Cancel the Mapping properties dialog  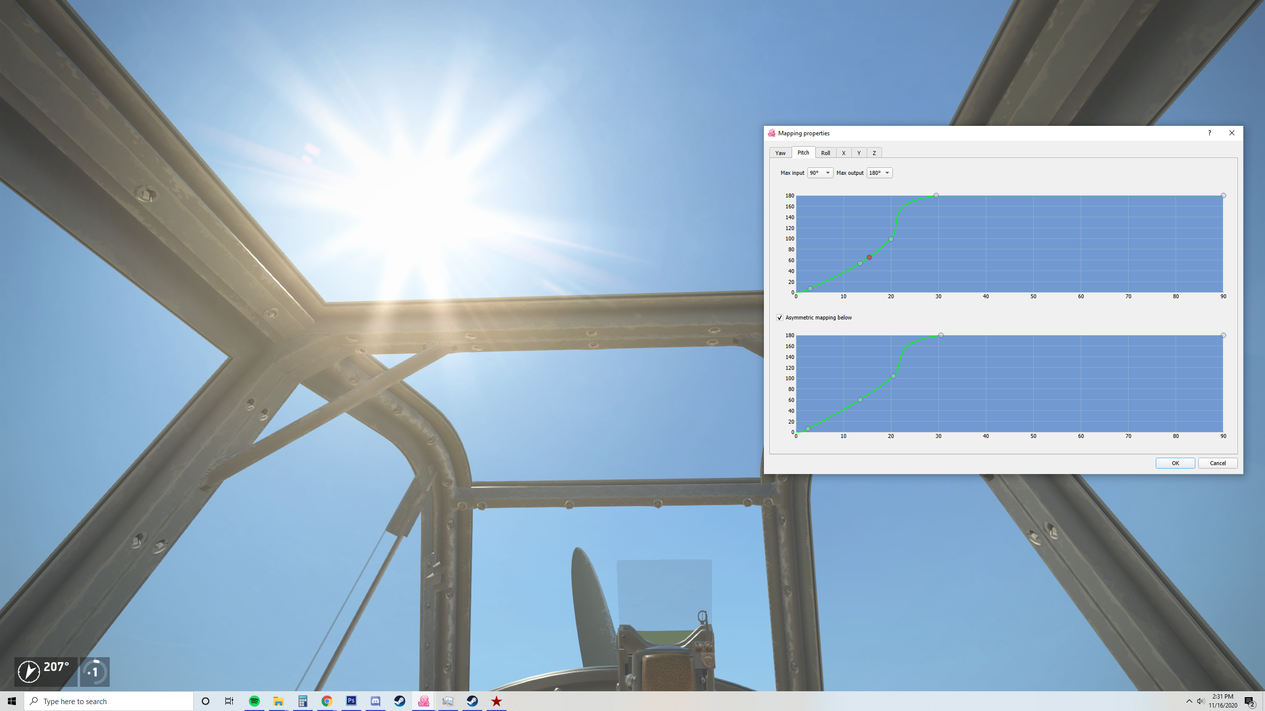pyautogui.click(x=1218, y=463)
